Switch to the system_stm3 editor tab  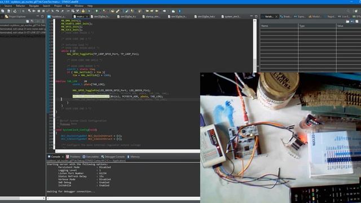point(231,16)
